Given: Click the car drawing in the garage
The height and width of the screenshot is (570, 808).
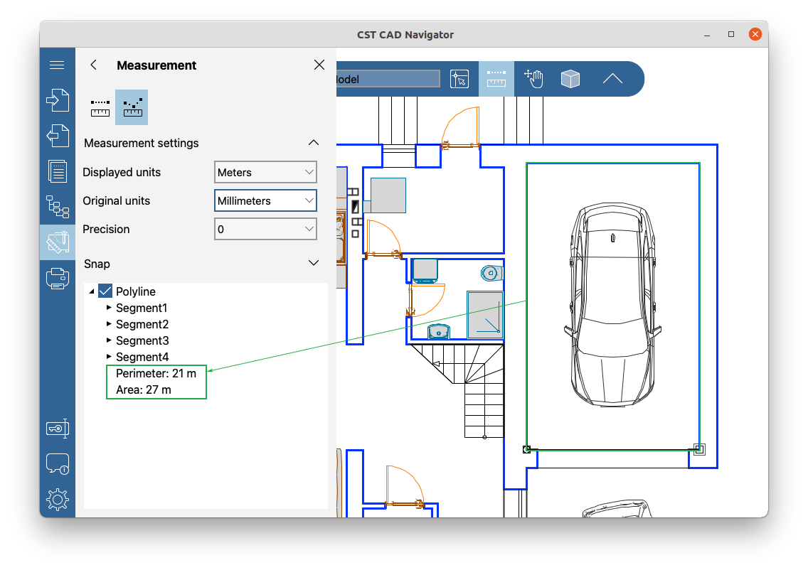Looking at the screenshot, I should [612, 304].
